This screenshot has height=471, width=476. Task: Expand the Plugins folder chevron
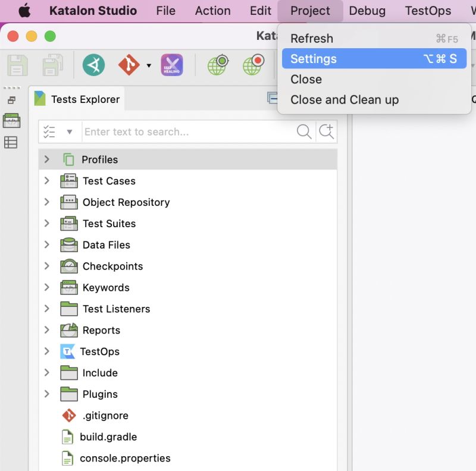coord(46,394)
